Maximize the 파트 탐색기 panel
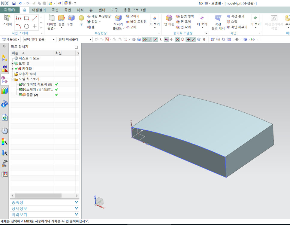Viewport: 290px width, 225px height. pos(76,47)
